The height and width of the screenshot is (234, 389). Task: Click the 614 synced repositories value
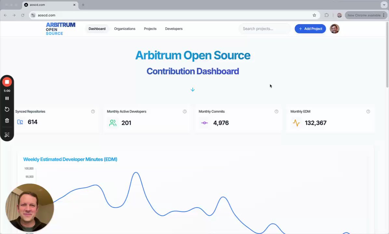click(33, 122)
